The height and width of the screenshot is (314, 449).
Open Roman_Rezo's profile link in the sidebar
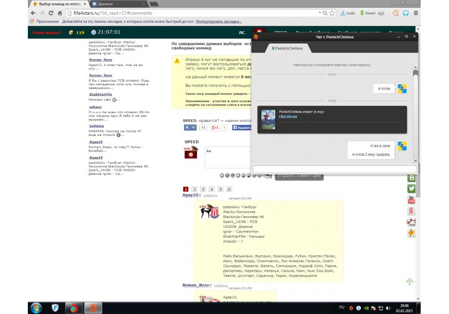[101, 60]
